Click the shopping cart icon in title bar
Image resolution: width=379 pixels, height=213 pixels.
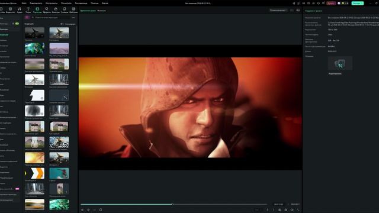323,3
